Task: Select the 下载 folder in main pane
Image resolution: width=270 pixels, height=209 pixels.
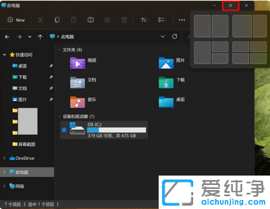Action: [x=166, y=82]
